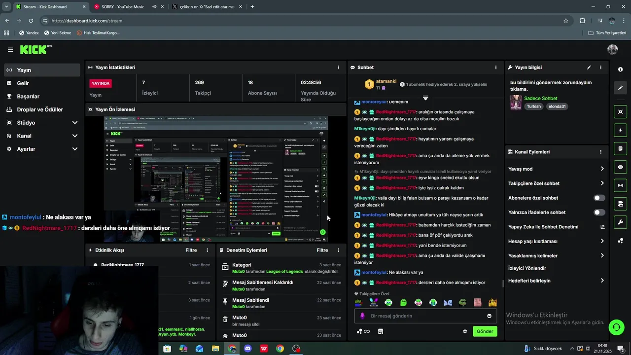The width and height of the screenshot is (631, 355).
Task: Click İzleyici Yönlendir option
Action: tap(527, 268)
